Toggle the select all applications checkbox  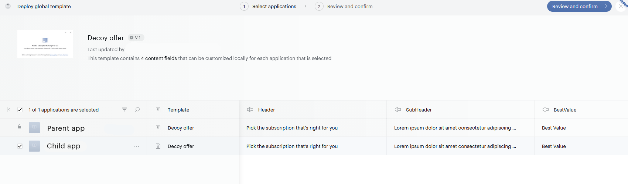tap(20, 110)
